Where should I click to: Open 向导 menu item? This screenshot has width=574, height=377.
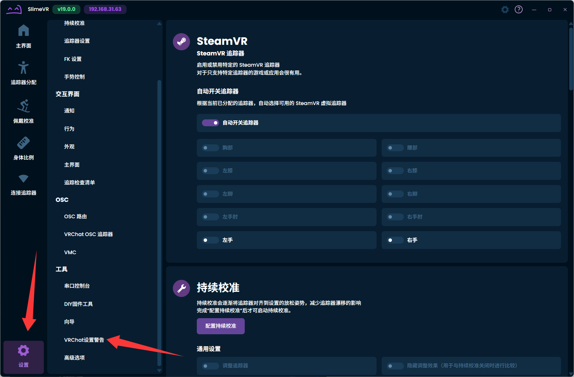tap(69, 322)
